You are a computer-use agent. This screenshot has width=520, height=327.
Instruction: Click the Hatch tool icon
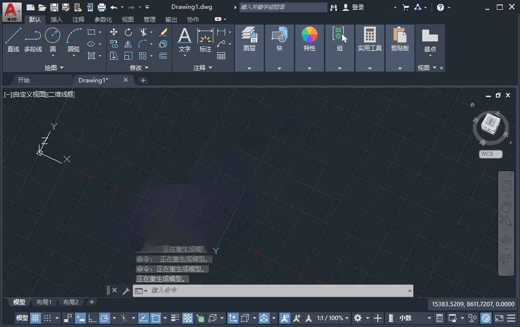[x=91, y=56]
